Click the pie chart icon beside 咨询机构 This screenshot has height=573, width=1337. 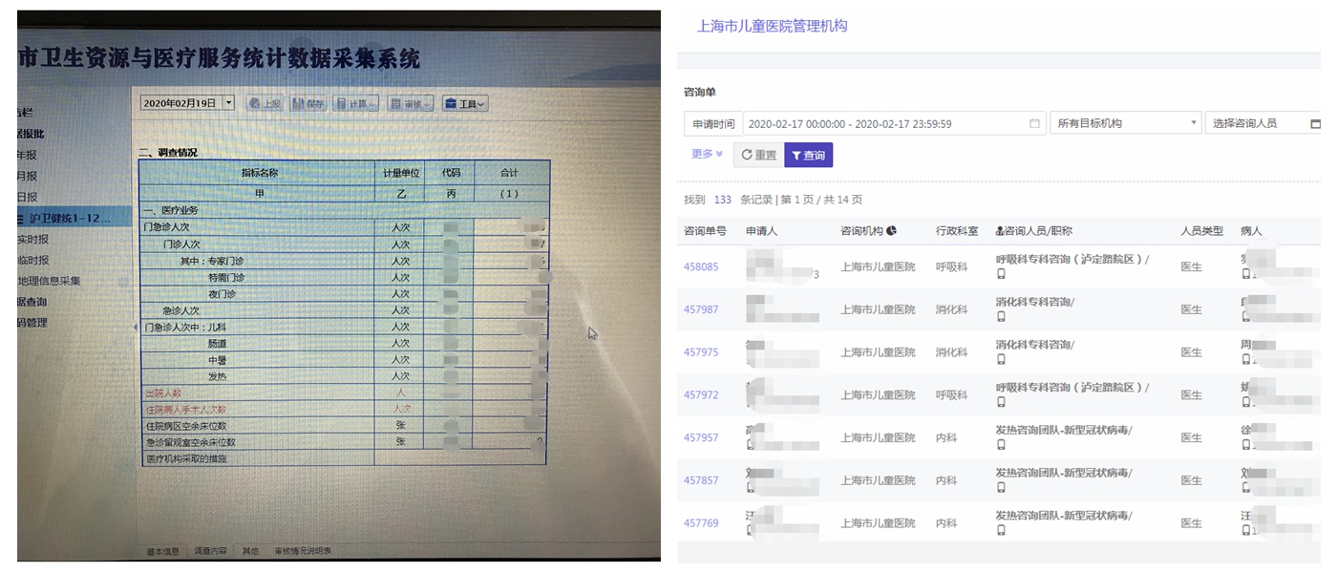click(x=891, y=230)
